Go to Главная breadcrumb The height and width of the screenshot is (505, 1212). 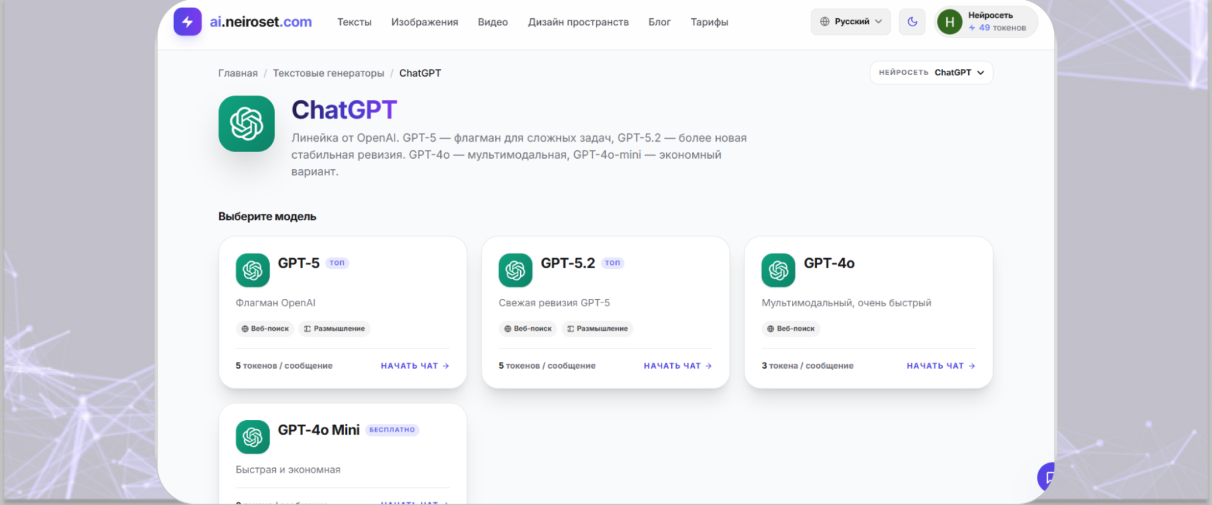coord(238,73)
